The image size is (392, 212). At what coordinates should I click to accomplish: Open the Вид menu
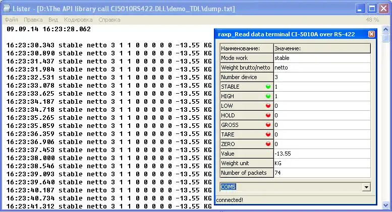(53, 20)
